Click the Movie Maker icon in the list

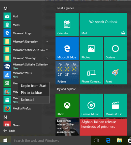coord(7,92)
